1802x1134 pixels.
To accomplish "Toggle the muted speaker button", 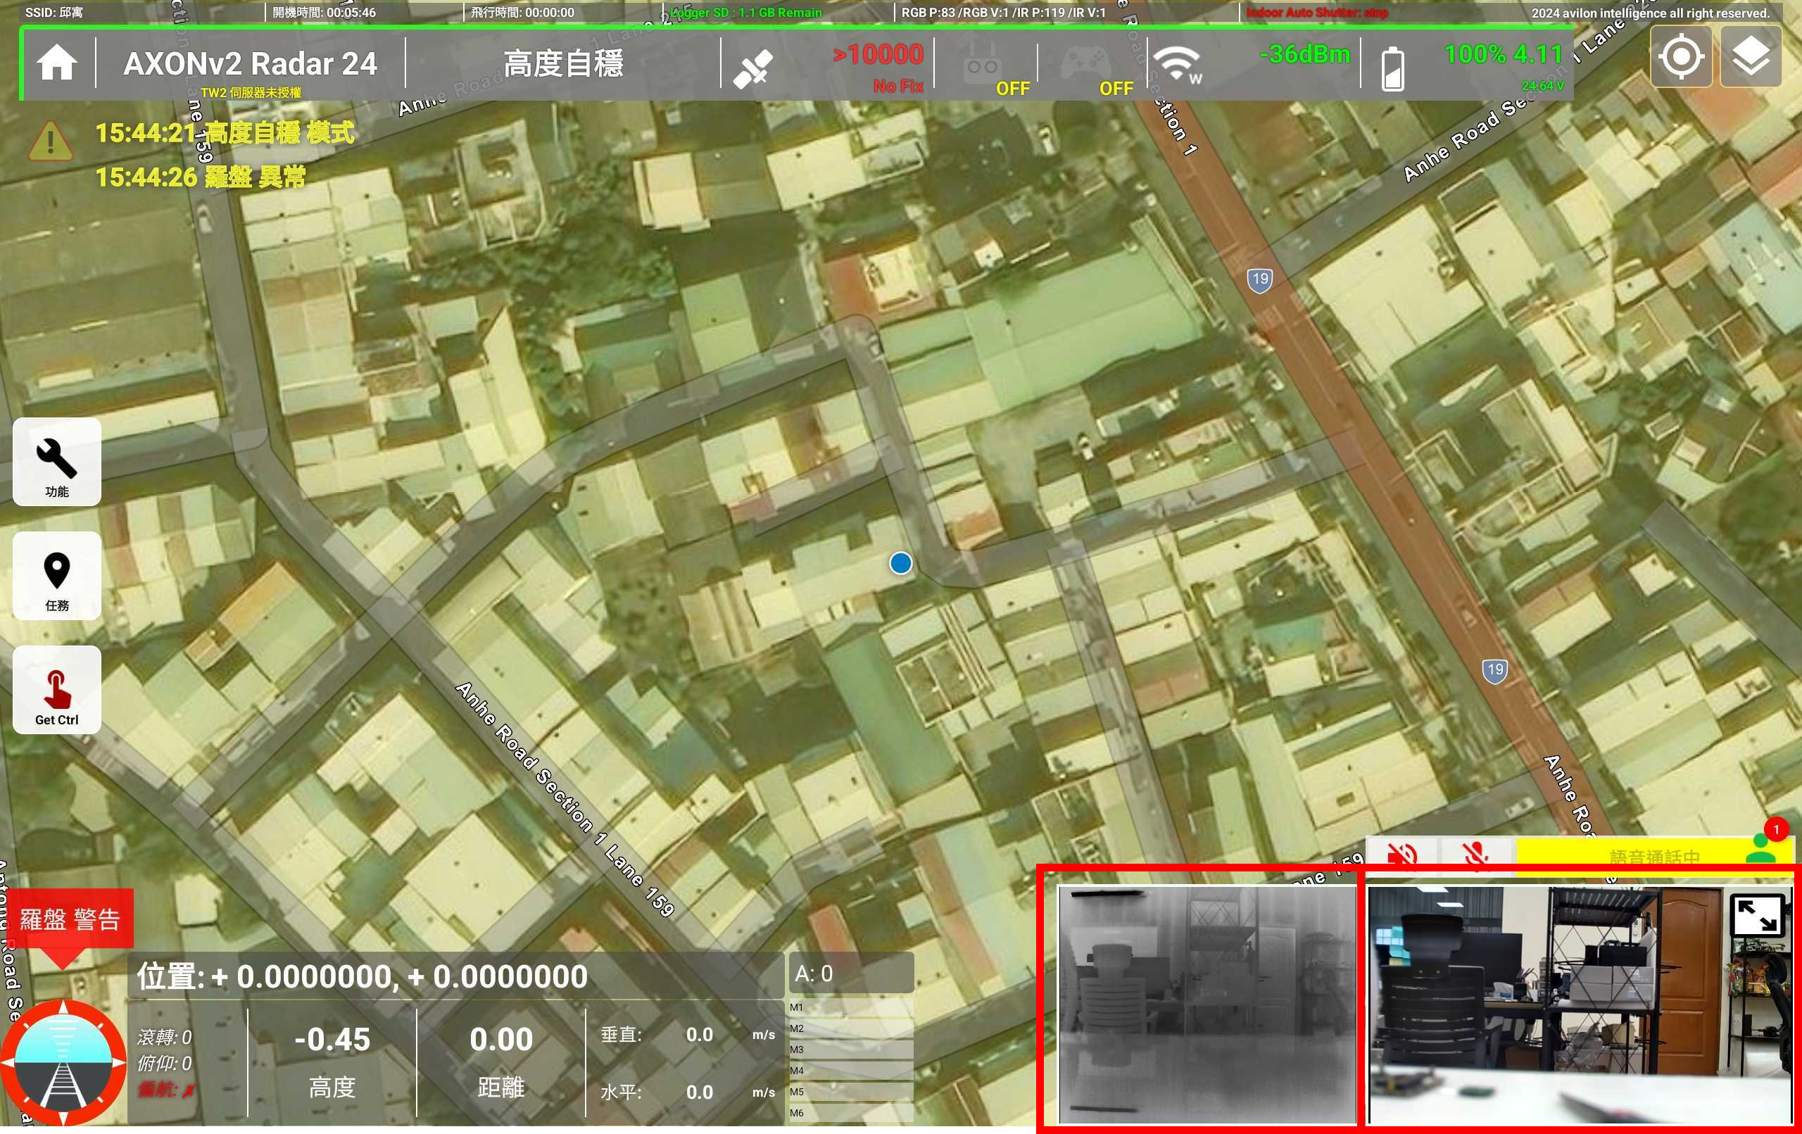I will point(1401,854).
